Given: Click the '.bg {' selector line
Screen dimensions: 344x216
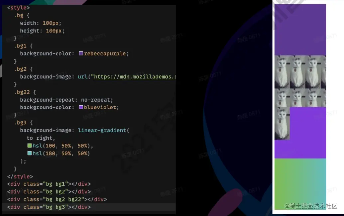Looking at the screenshot, I should 22,15.
